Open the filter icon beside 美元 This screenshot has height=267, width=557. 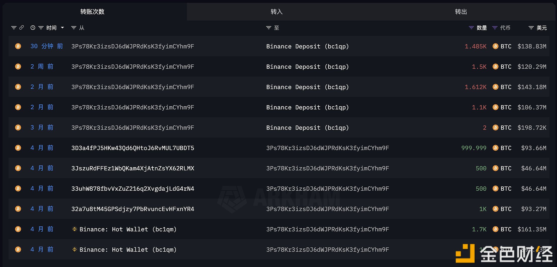tap(531, 28)
